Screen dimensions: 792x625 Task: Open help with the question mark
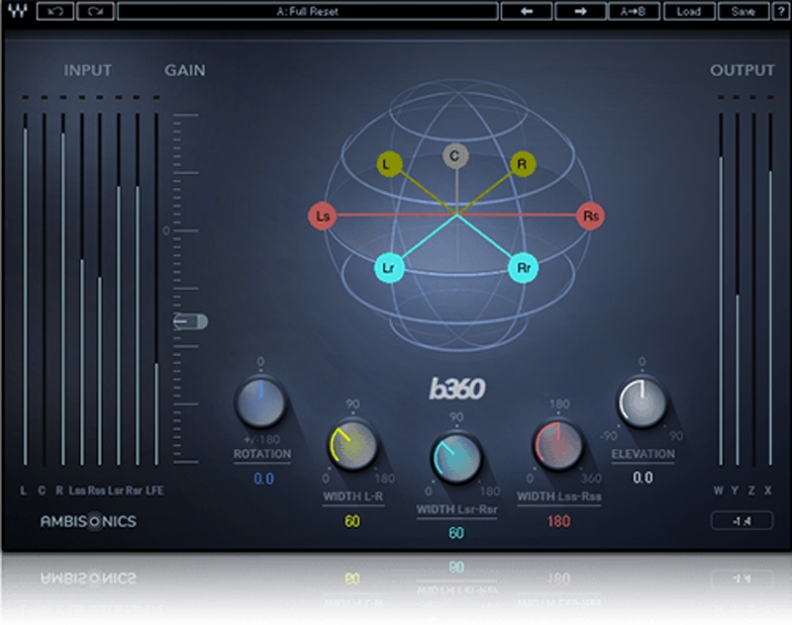tap(781, 11)
